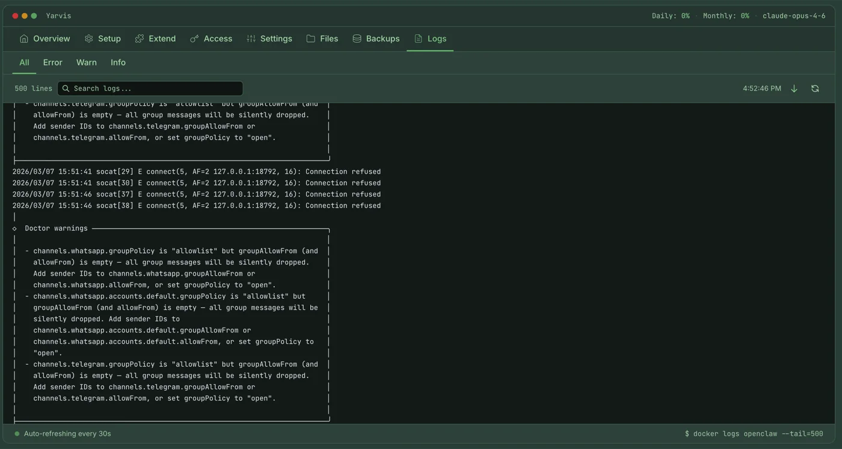Switch to the Warn log filter

86,63
